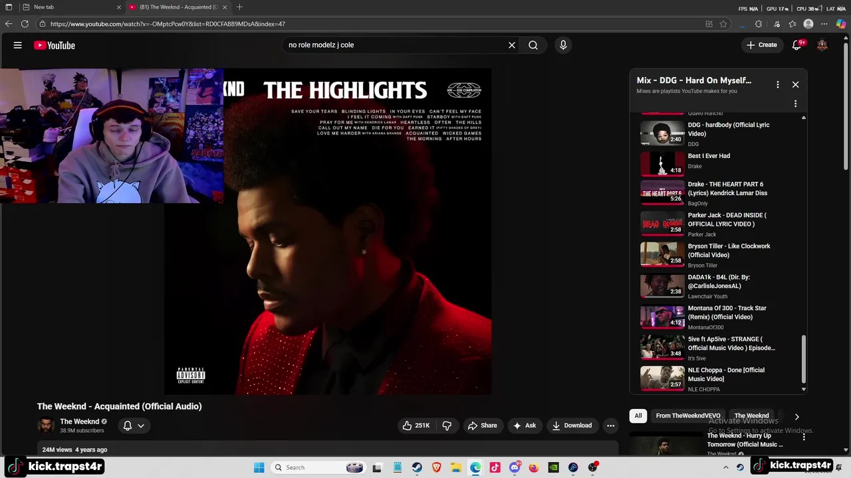
Task: Open mix playlist three-dot options menu
Action: (777, 84)
